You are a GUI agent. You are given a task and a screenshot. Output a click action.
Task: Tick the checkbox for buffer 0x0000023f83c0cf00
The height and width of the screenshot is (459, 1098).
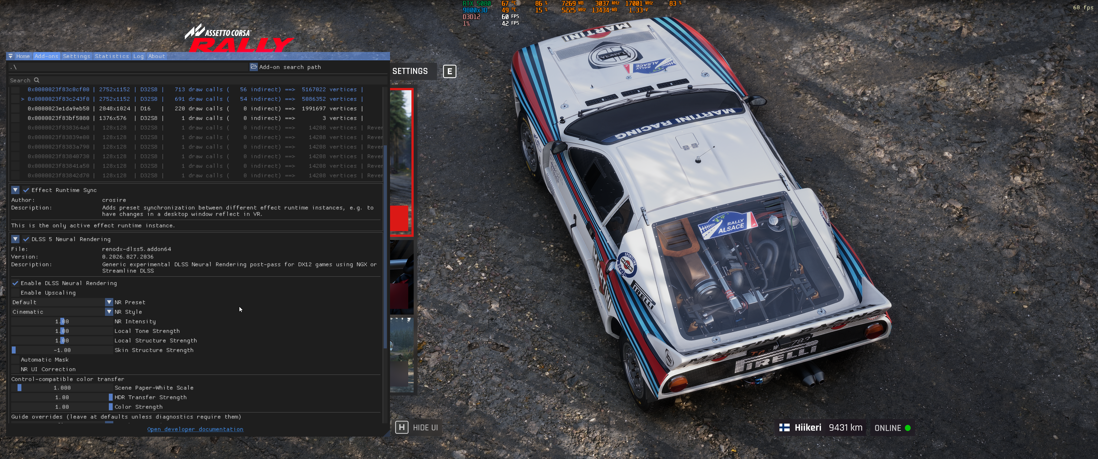pos(15,90)
